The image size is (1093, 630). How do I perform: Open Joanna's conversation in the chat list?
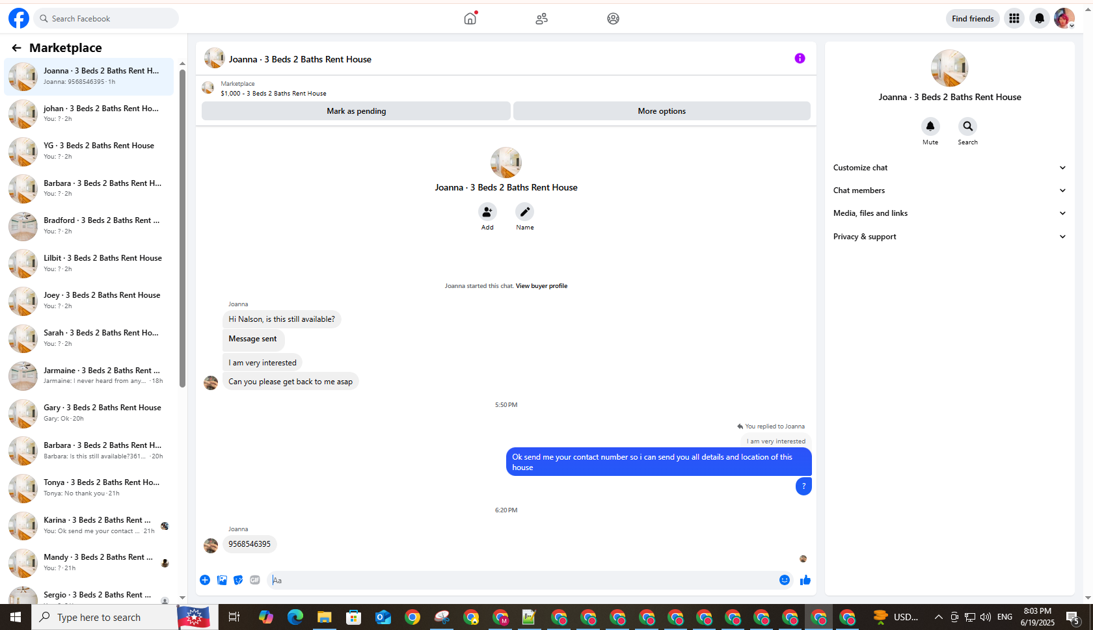tap(89, 77)
